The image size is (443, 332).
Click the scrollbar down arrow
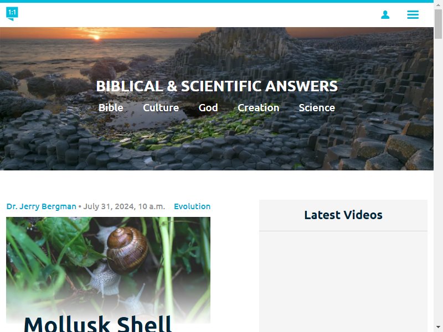coord(438,328)
